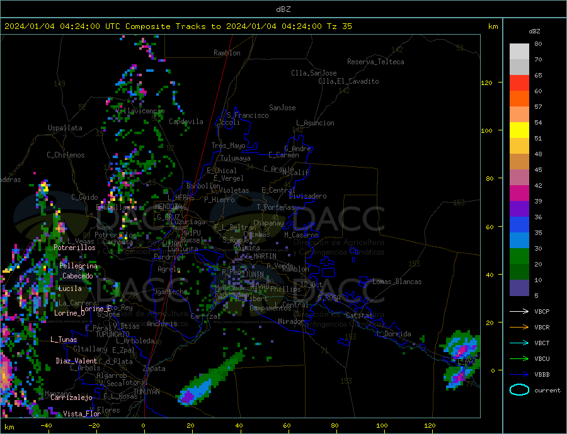Pick the yellow swatch between 54 and 51
This screenshot has width=567, height=434.
[519, 130]
